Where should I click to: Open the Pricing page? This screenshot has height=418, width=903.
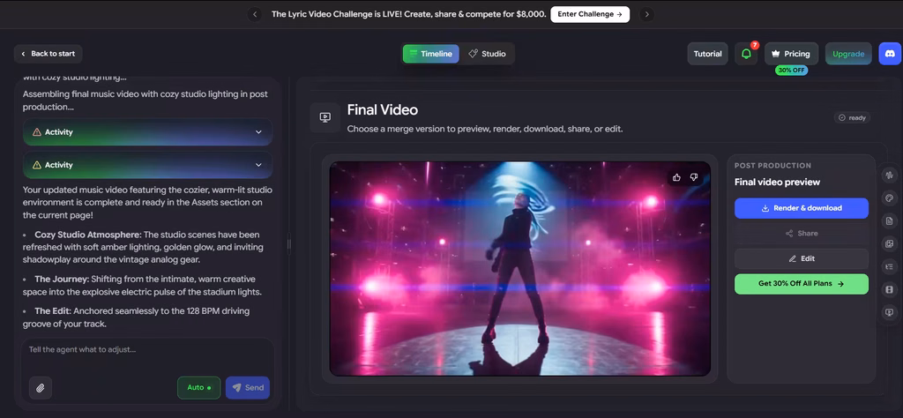click(791, 54)
